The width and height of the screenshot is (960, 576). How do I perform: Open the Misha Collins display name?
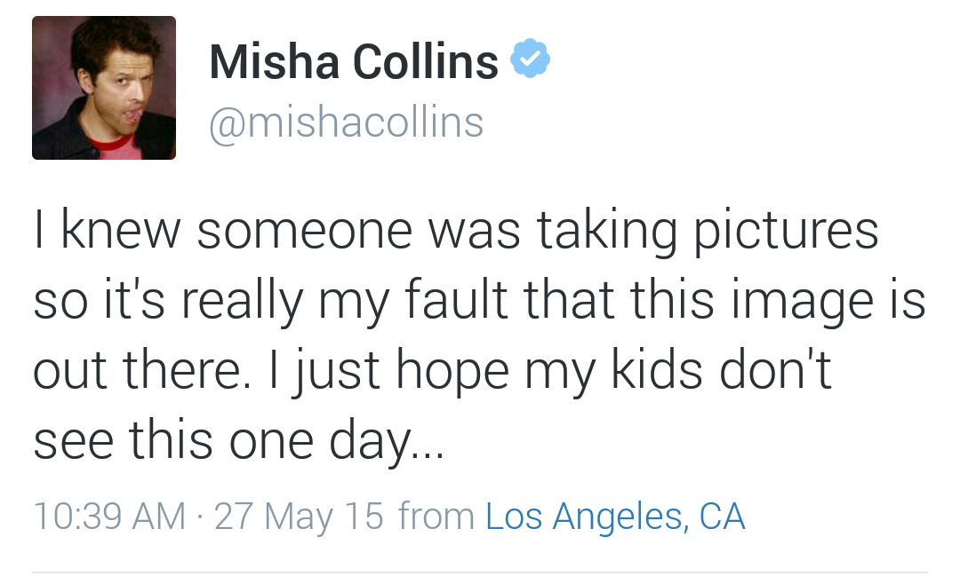pos(354,62)
